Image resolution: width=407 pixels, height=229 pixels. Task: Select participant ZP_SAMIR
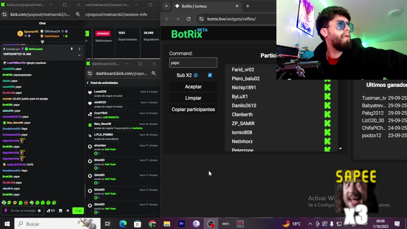tap(243, 123)
